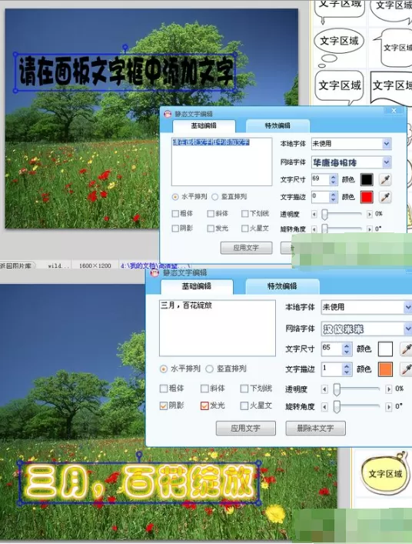Adjust 文字描边 1 spinner arrows
Viewport: 412px width, 544px height.
coord(347,369)
